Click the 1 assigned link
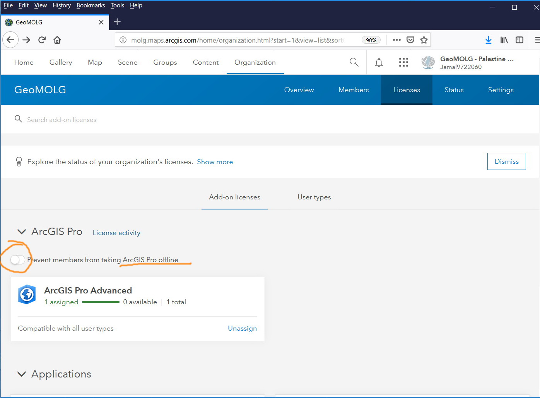This screenshot has height=398, width=540. point(61,302)
